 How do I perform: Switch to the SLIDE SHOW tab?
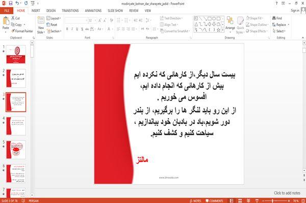[x=115, y=11]
